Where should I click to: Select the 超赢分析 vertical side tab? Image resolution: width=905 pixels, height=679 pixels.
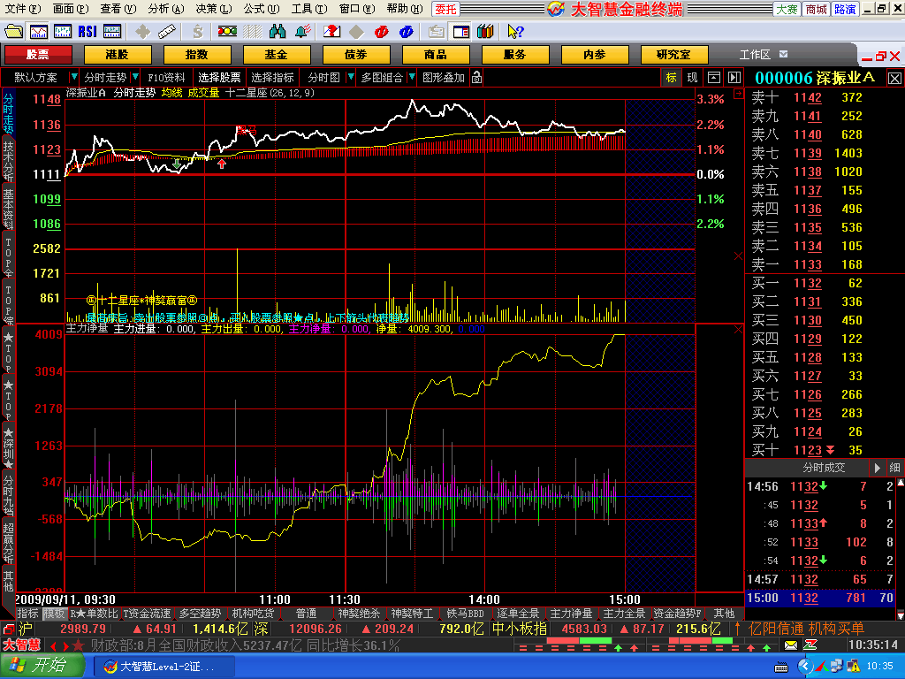tap(8, 544)
